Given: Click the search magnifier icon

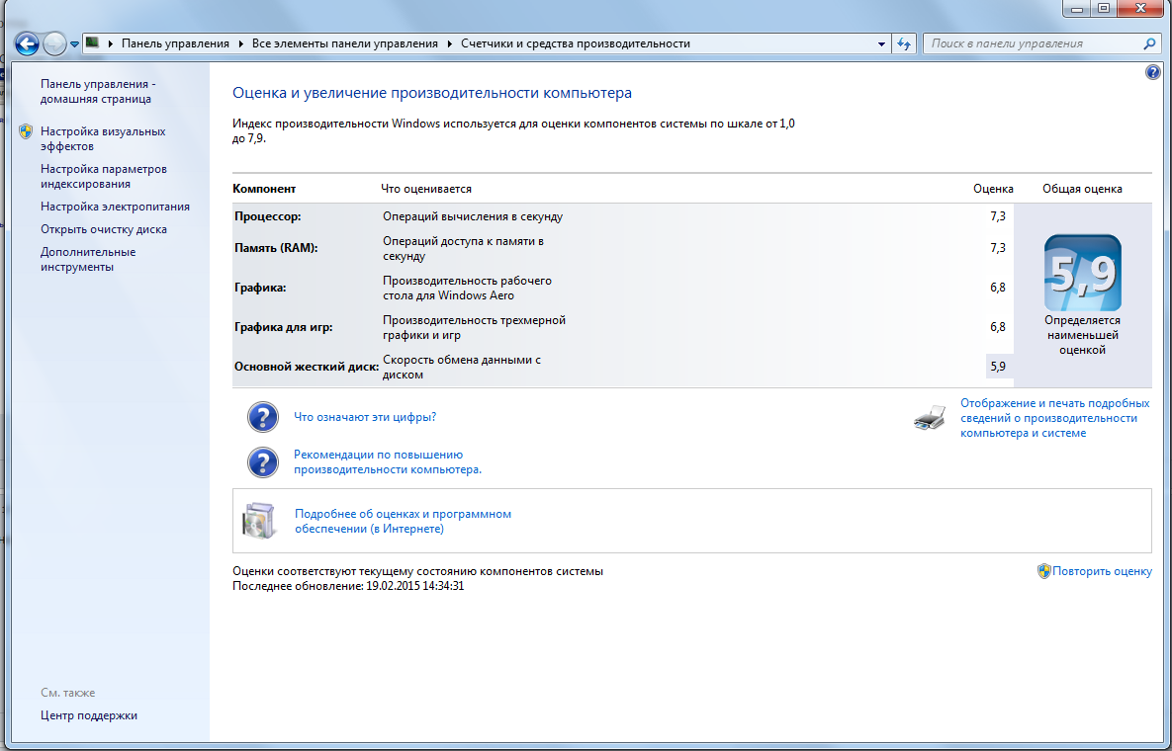Looking at the screenshot, I should click(x=1149, y=43).
